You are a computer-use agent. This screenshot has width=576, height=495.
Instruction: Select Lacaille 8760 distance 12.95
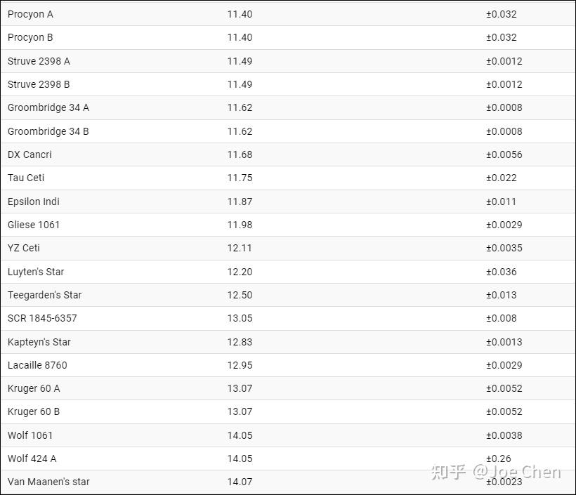pos(240,365)
